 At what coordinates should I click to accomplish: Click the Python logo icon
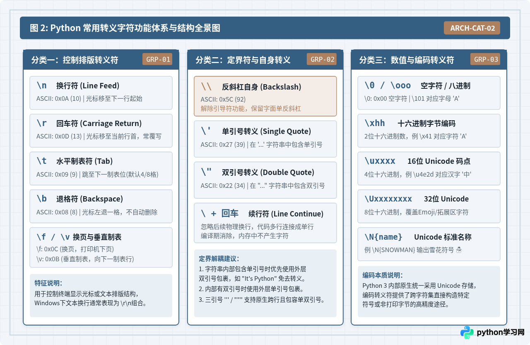coord(467,333)
